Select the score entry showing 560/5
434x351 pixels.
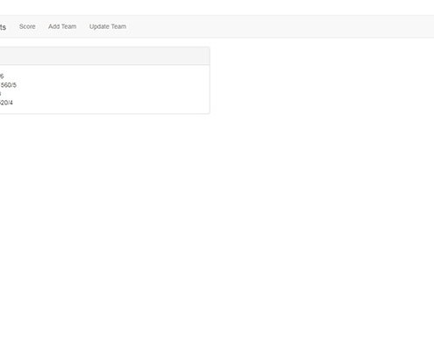pyautogui.click(x=8, y=85)
